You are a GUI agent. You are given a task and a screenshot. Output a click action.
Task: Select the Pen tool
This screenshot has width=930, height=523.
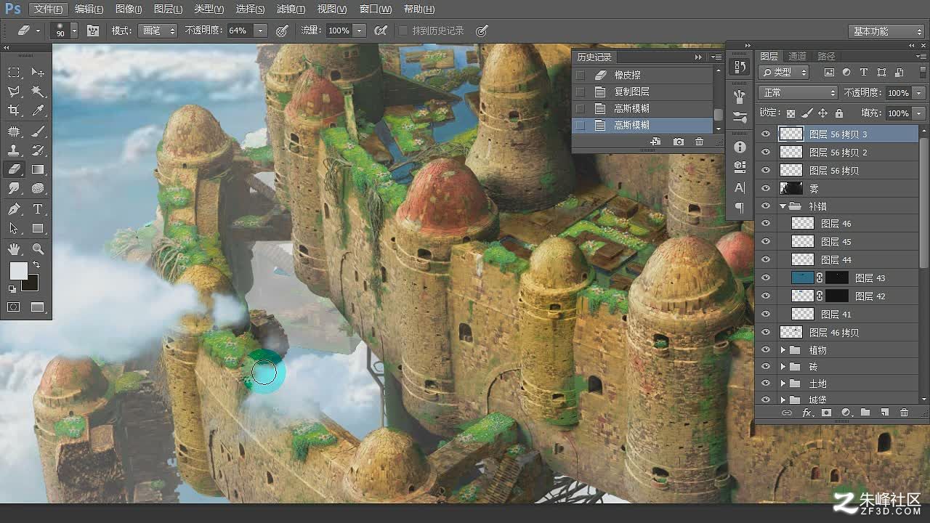tap(14, 209)
